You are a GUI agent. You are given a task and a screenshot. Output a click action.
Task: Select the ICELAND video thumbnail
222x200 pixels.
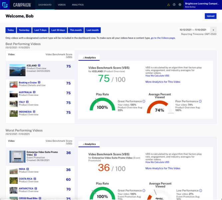click(x=17, y=70)
